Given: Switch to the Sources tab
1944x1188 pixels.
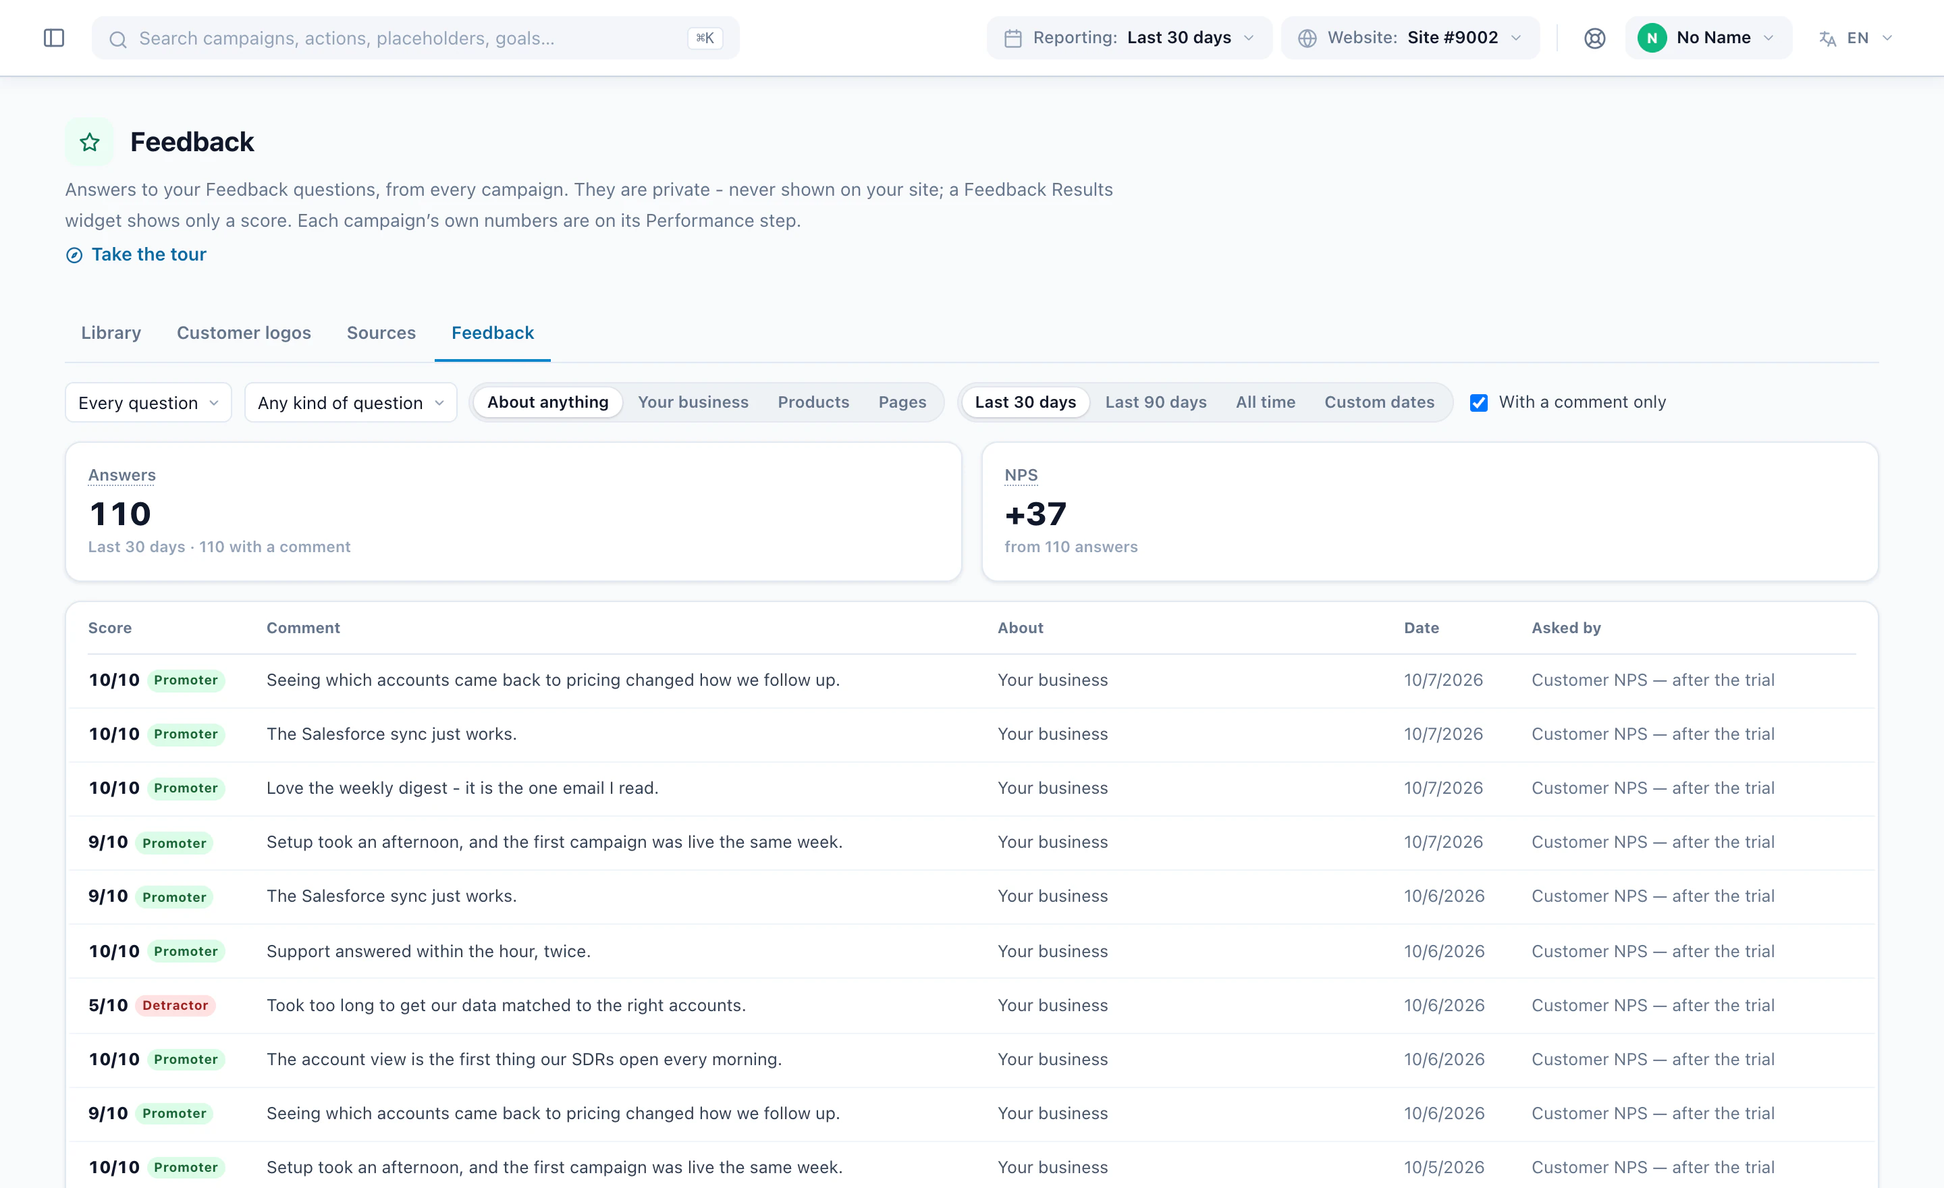Looking at the screenshot, I should [x=381, y=333].
